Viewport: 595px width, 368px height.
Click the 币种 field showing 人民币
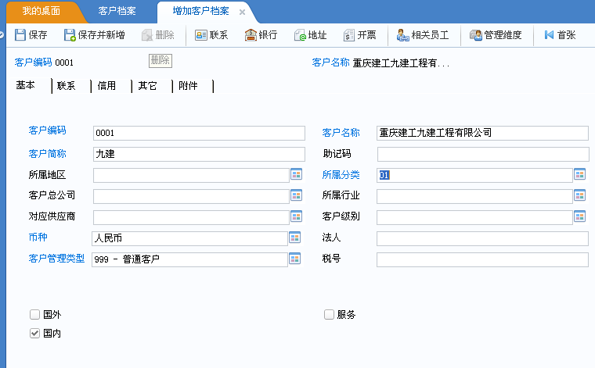[189, 238]
